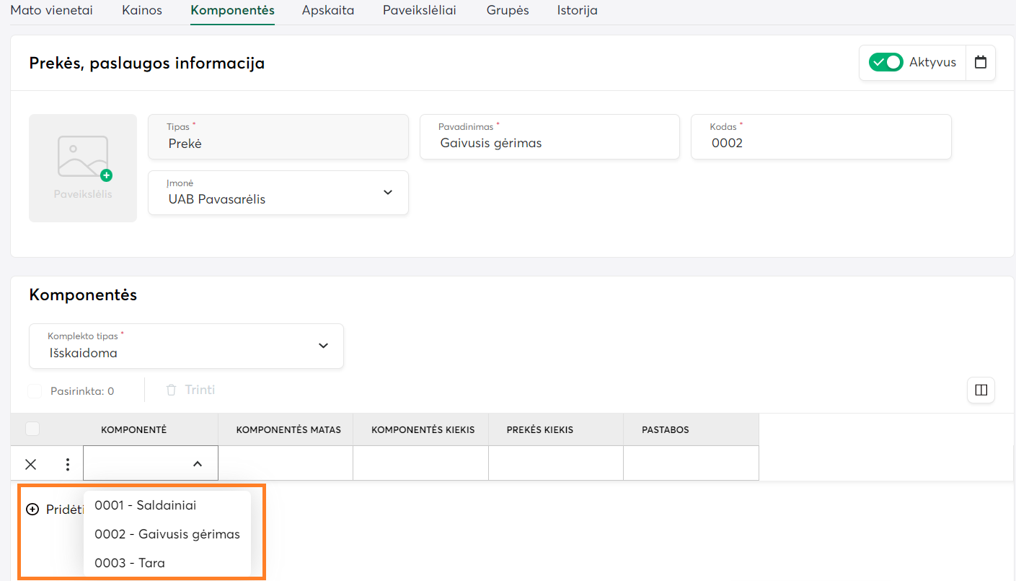Remove the row with X icon
This screenshot has width=1016, height=581.
(x=31, y=464)
